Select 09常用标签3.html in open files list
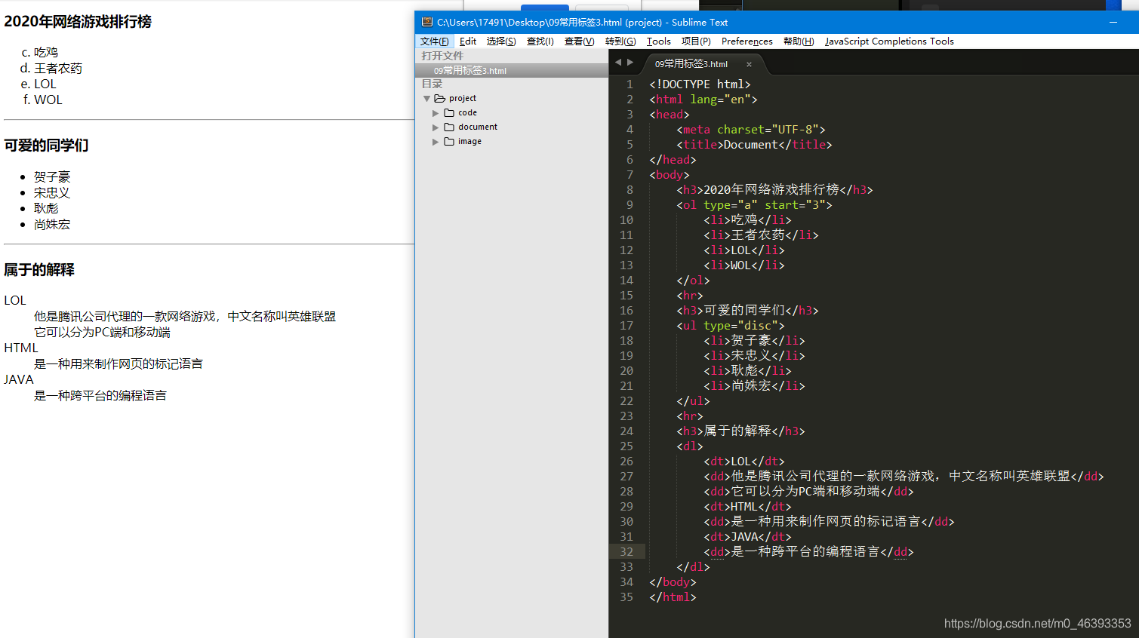 pos(512,71)
